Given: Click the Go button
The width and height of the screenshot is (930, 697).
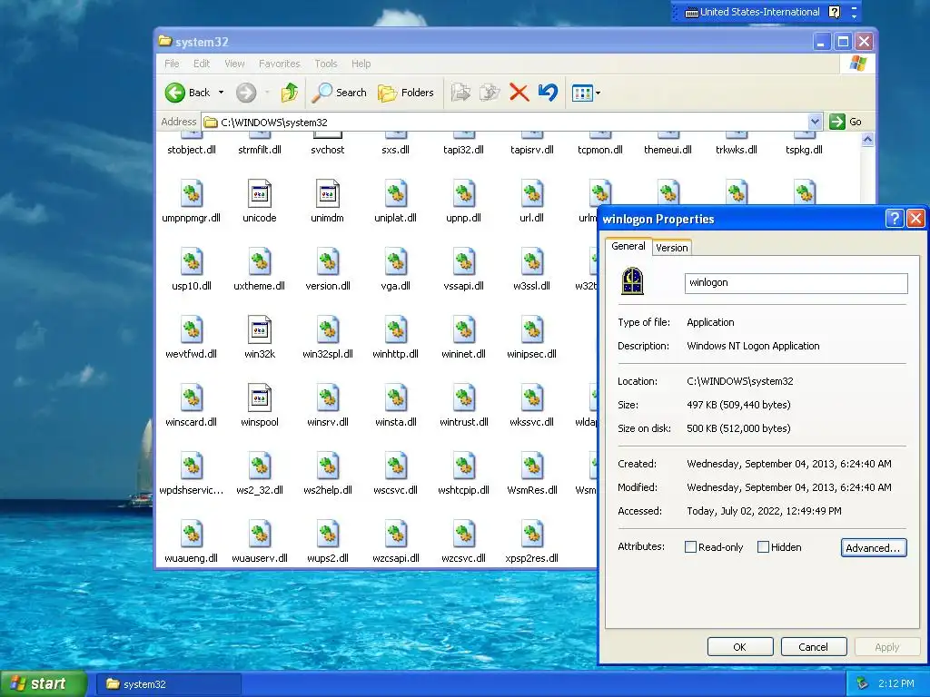Looking at the screenshot, I should [846, 122].
